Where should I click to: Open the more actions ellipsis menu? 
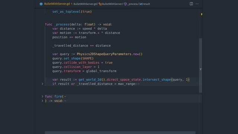(197, 4)
